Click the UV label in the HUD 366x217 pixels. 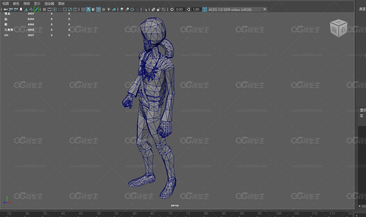(x=6, y=35)
